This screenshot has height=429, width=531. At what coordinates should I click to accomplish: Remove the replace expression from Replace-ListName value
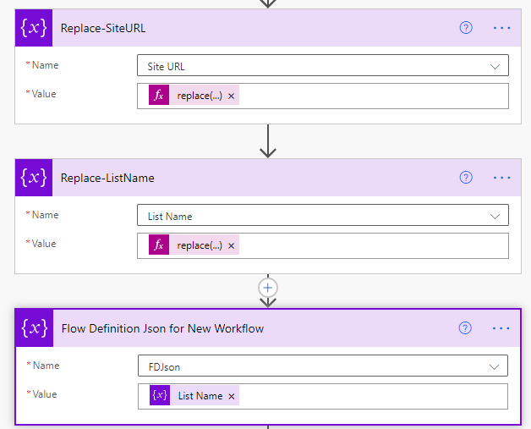(x=232, y=245)
